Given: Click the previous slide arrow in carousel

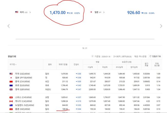Looking at the screenshot, I should [x=8, y=26].
